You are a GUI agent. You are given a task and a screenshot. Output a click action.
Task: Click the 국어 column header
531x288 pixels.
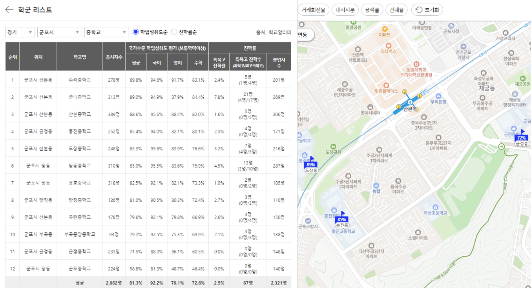(x=157, y=62)
